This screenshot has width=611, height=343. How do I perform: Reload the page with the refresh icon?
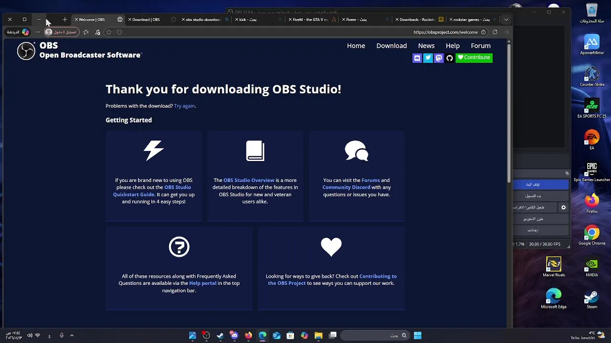click(495, 32)
